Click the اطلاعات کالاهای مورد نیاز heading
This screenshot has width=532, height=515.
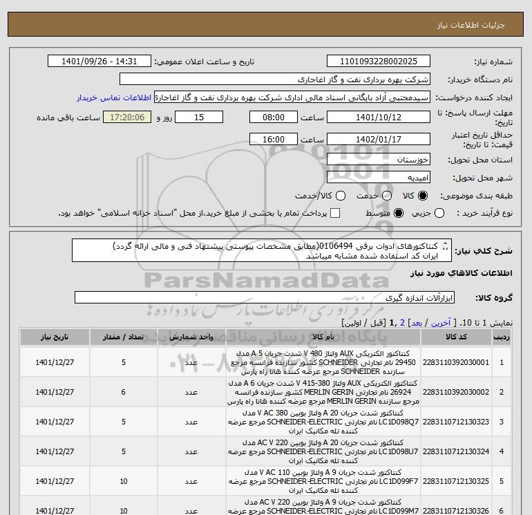pyautogui.click(x=462, y=273)
